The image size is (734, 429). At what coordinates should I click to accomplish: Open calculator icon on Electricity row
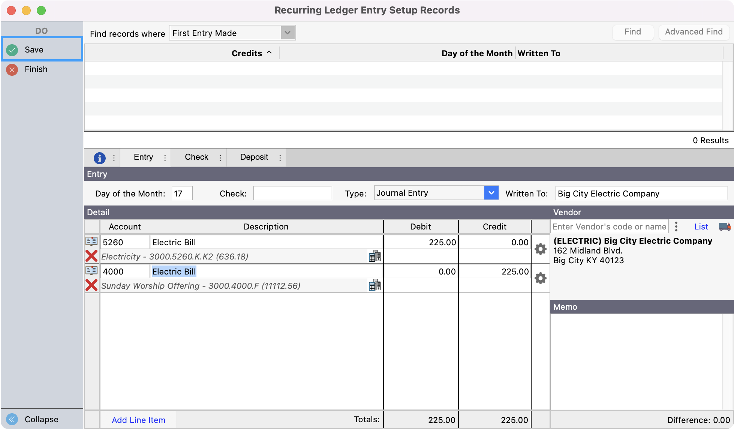pos(374,256)
